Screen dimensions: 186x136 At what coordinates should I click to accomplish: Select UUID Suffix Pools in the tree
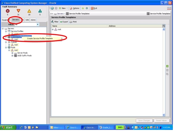click(24, 55)
